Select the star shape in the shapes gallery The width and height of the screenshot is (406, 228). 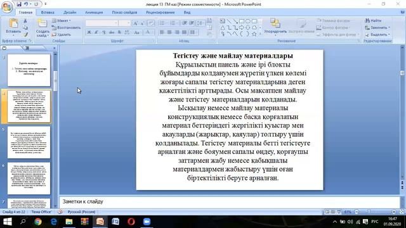[254, 34]
